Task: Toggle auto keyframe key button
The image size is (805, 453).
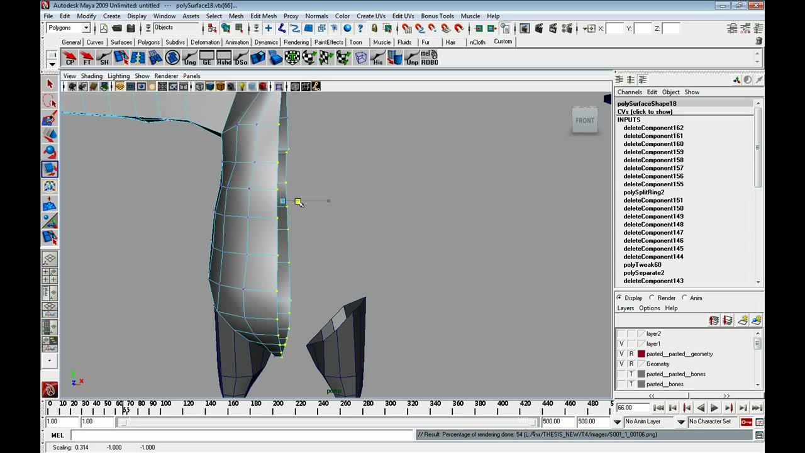Action: pyautogui.click(x=747, y=422)
